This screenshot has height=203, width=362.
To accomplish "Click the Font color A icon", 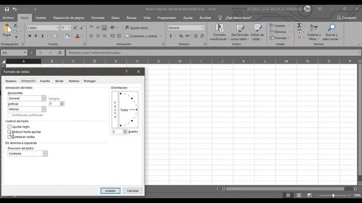I will coord(77,36).
